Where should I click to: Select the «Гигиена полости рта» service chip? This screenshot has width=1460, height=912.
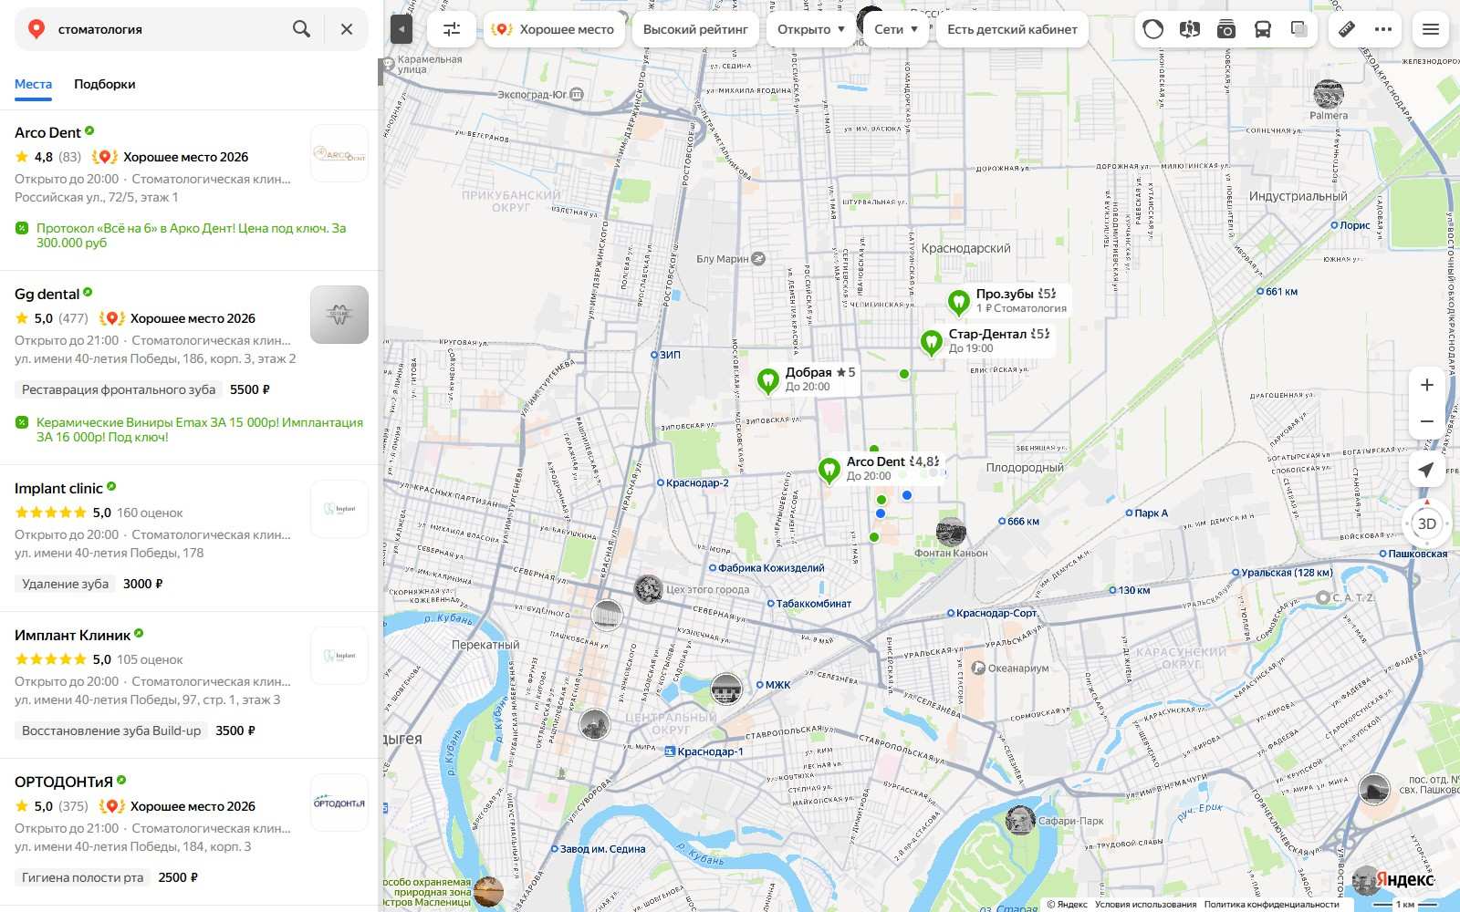coord(82,877)
